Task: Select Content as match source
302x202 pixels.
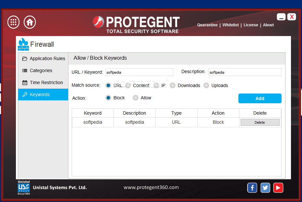Action: pos(128,85)
